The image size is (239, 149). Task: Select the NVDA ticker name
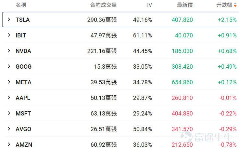[x=23, y=51]
